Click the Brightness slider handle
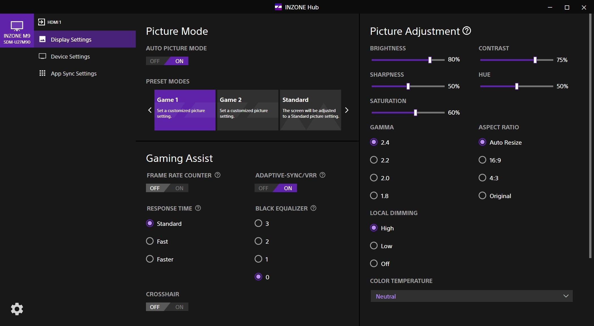This screenshot has width=594, height=326. (430, 60)
